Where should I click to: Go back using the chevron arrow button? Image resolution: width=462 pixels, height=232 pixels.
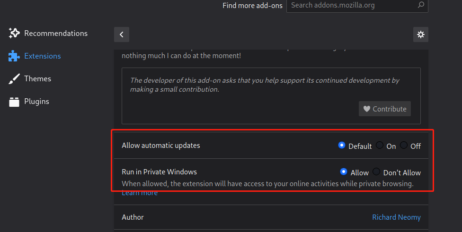[122, 34]
